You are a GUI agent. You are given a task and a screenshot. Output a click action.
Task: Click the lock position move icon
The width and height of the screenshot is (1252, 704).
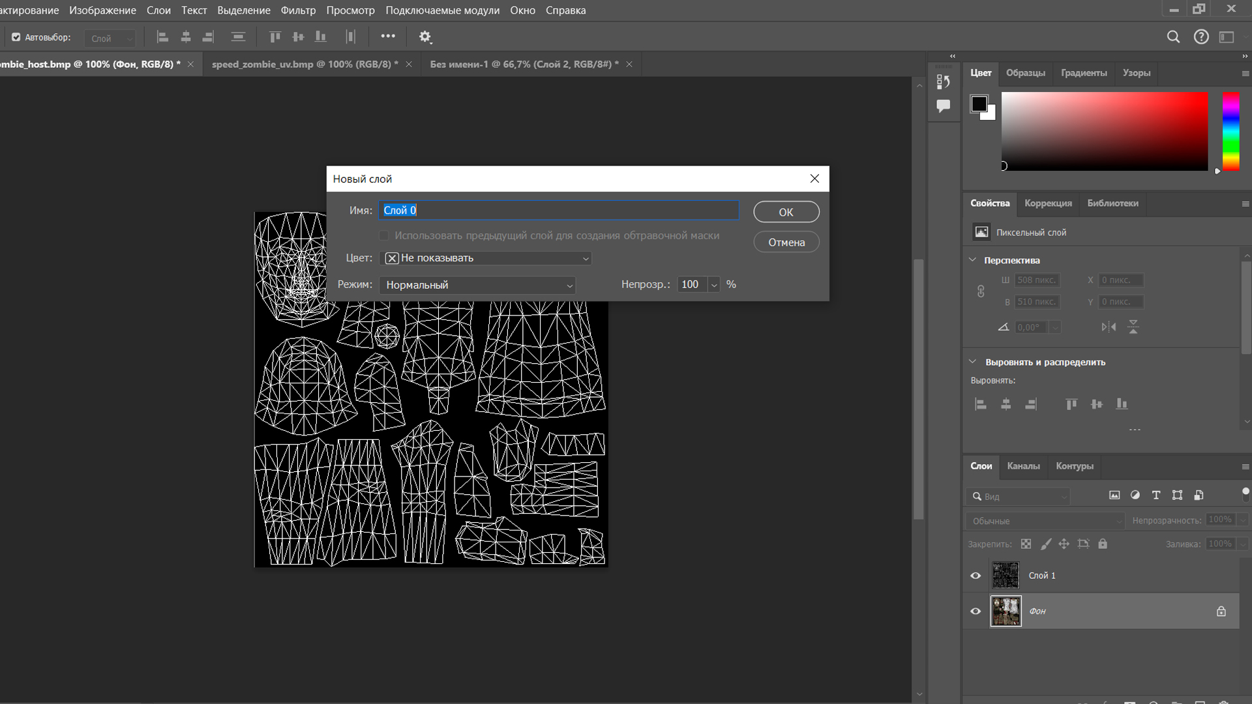click(x=1064, y=544)
